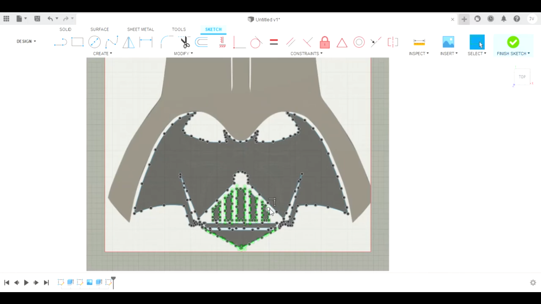Play the design timeline
This screenshot has width=541, height=304.
tap(26, 283)
